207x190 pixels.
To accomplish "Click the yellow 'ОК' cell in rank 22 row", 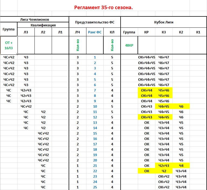I will (x=146, y=171).
